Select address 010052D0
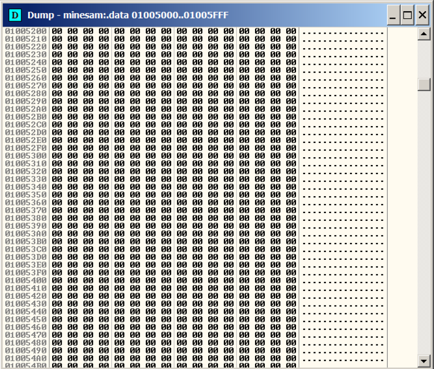 click(26, 133)
